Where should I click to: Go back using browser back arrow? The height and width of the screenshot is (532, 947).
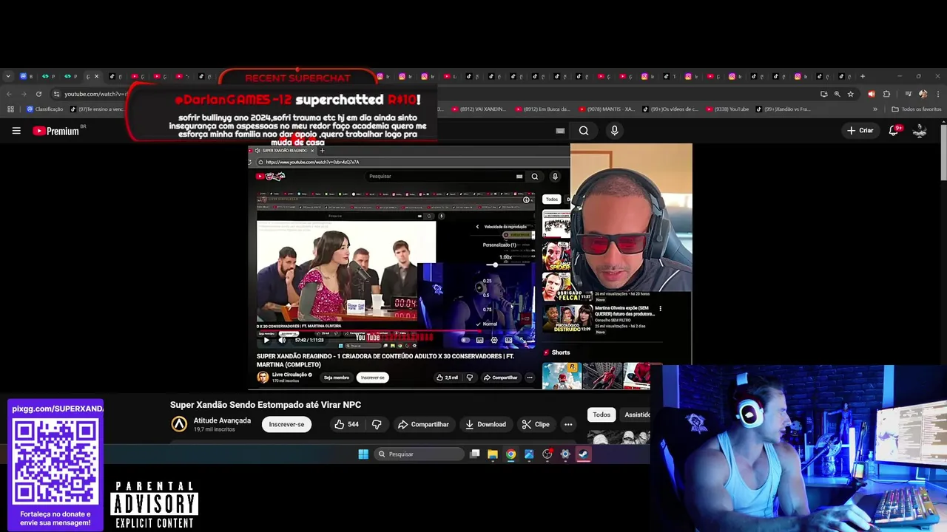(x=9, y=94)
